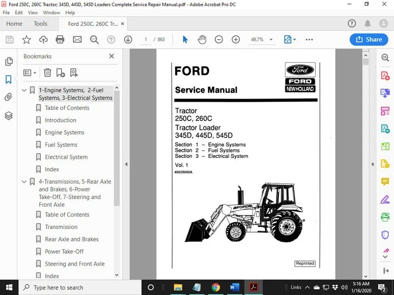This screenshot has width=394, height=295.
Task: Open Help question mark icon
Action: 352,24
